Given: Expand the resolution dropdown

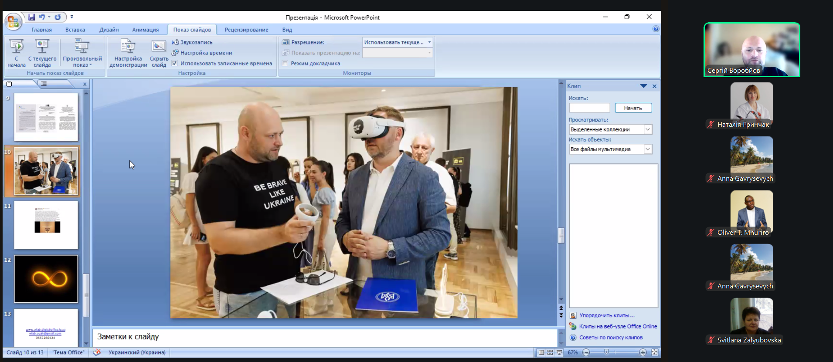Looking at the screenshot, I should pos(429,42).
